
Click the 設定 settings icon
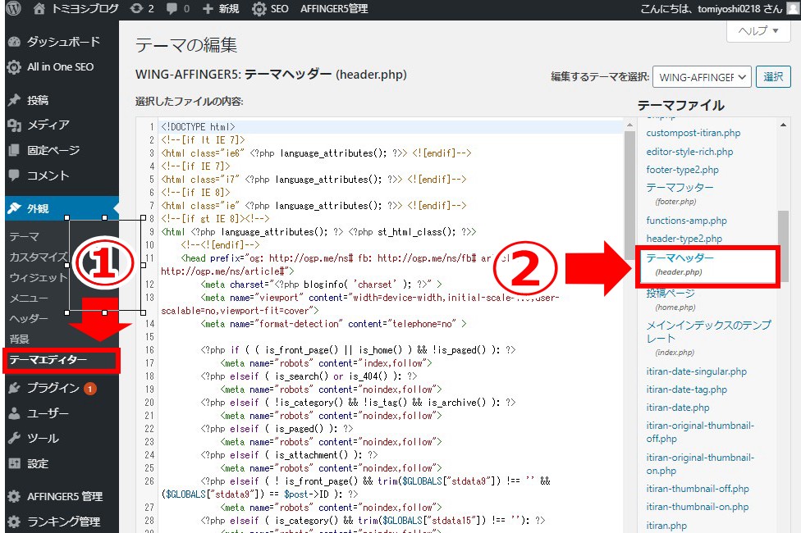pos(14,463)
